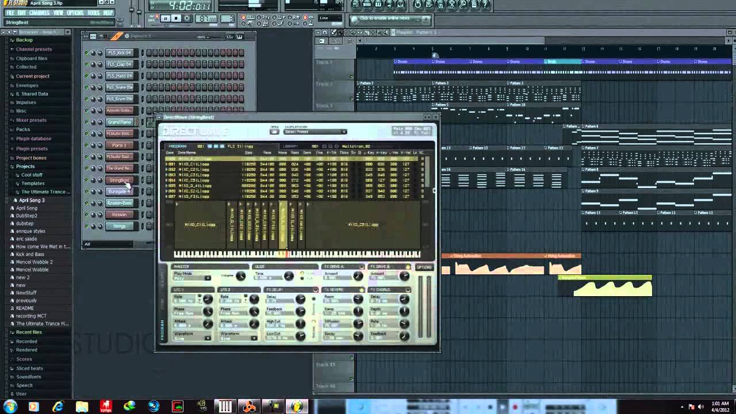Toggle first step of FLS_Kick 04 row
The image size is (736, 414).
point(149,53)
